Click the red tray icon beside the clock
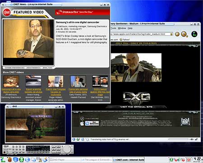 [x=189, y=159]
